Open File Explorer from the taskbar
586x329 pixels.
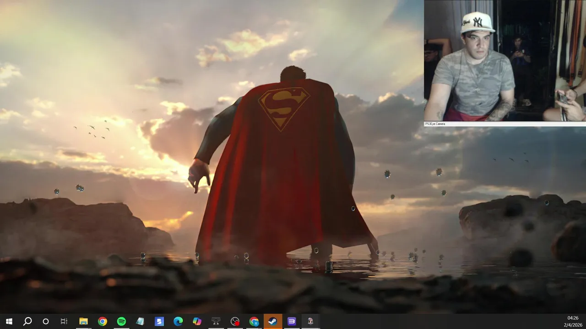click(x=83, y=321)
